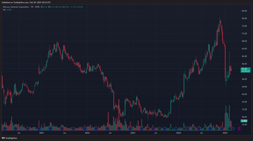Click the rightmost blue dividend D marker
The height and width of the screenshot is (141, 253).
tap(233, 128)
